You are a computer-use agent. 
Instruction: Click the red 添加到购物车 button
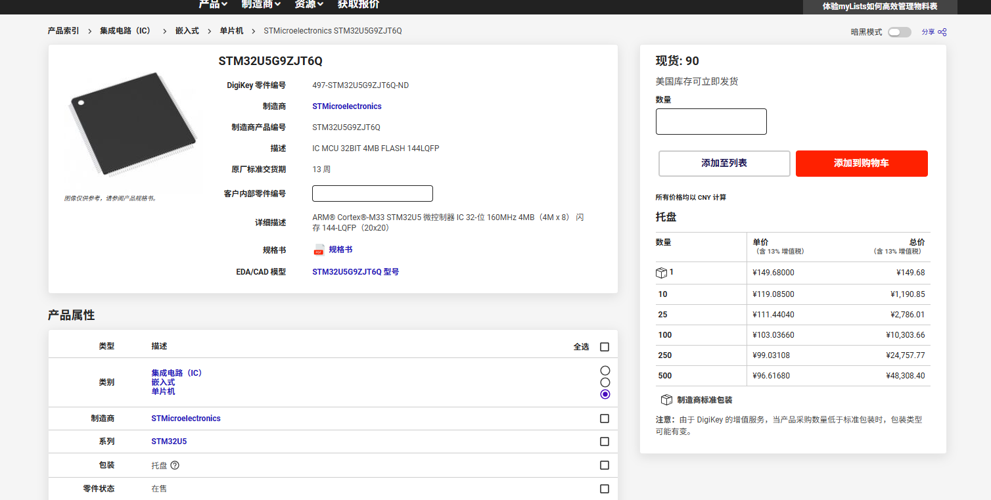point(862,164)
